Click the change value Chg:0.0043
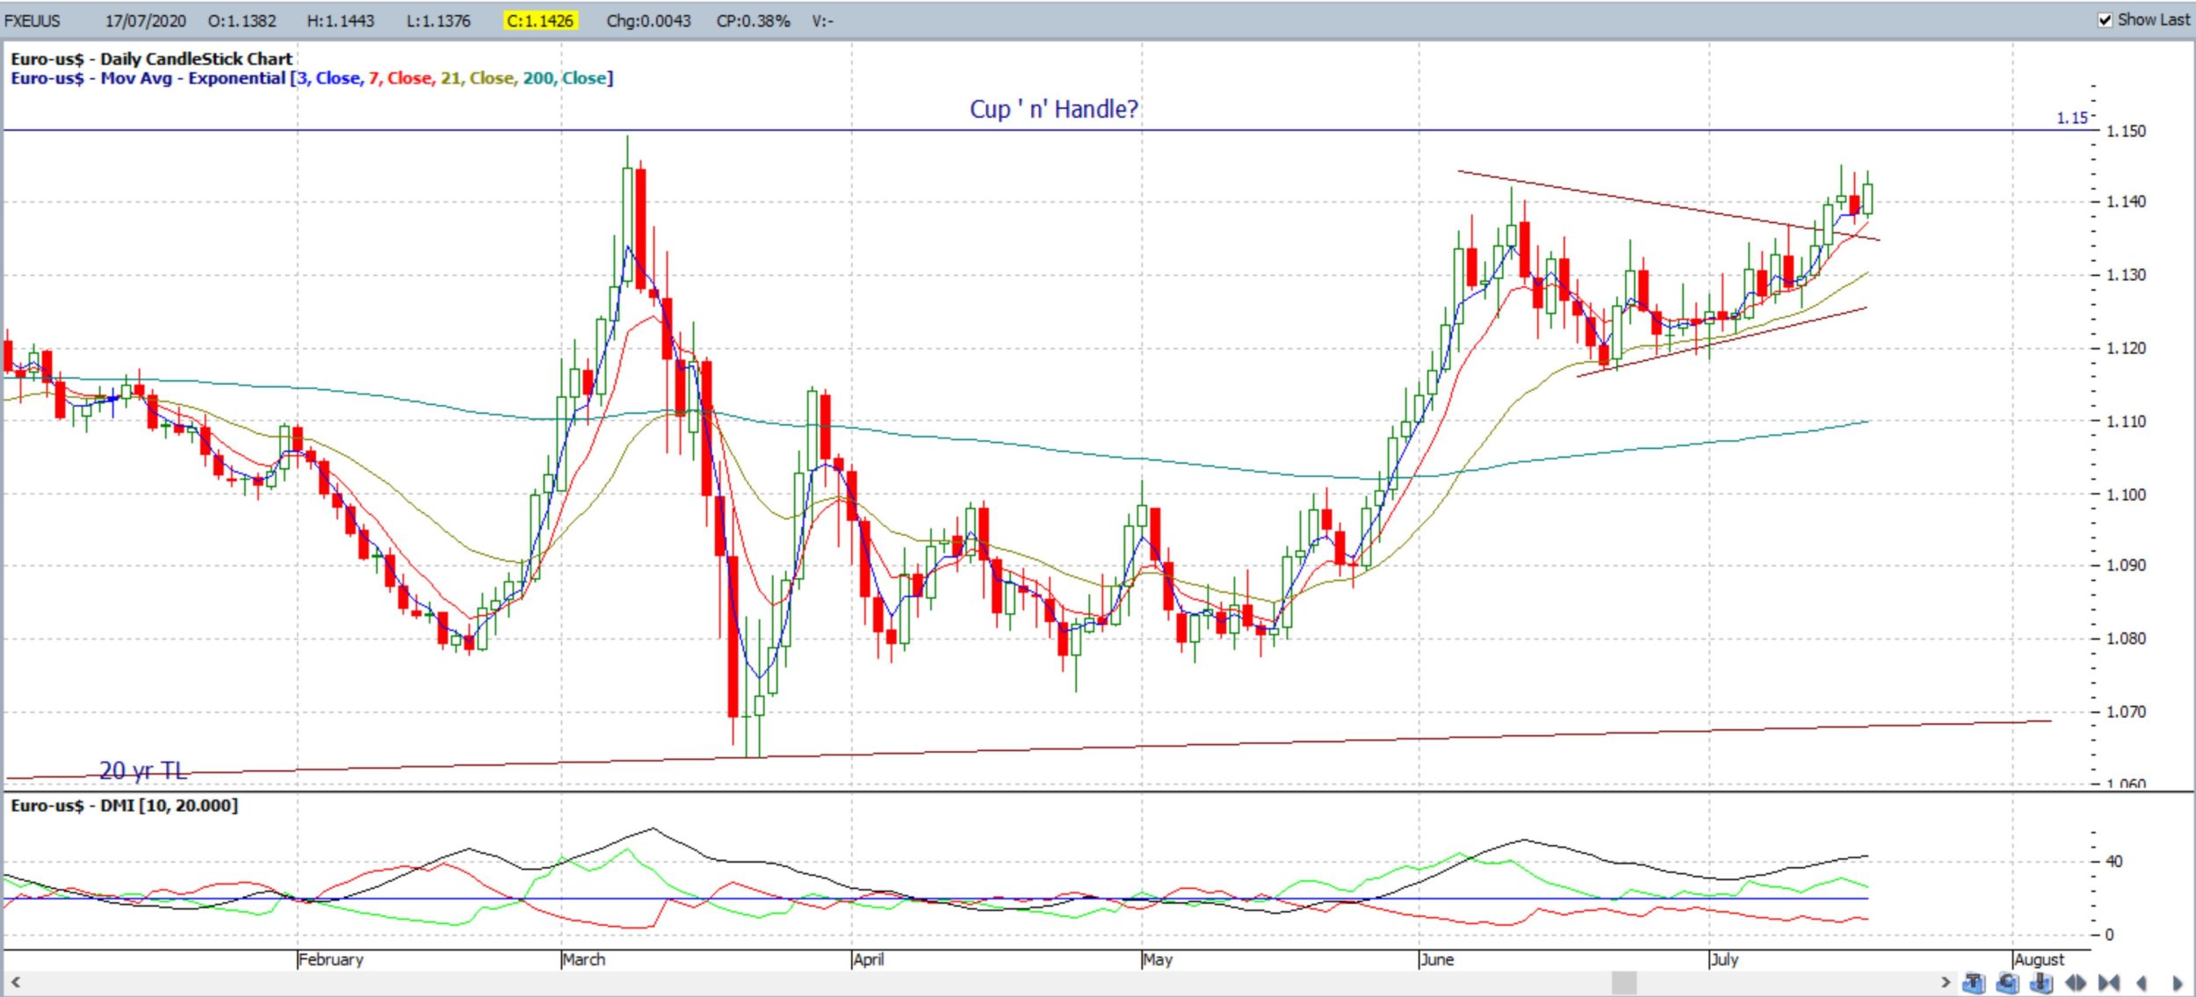The width and height of the screenshot is (2196, 997). pyautogui.click(x=648, y=20)
